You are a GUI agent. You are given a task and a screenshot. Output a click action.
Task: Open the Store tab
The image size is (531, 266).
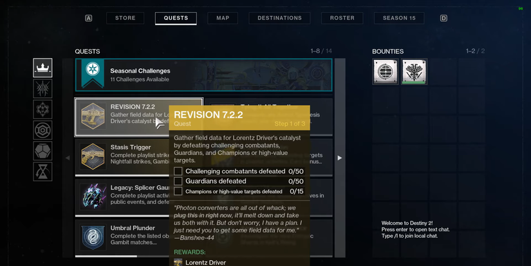pyautogui.click(x=126, y=18)
